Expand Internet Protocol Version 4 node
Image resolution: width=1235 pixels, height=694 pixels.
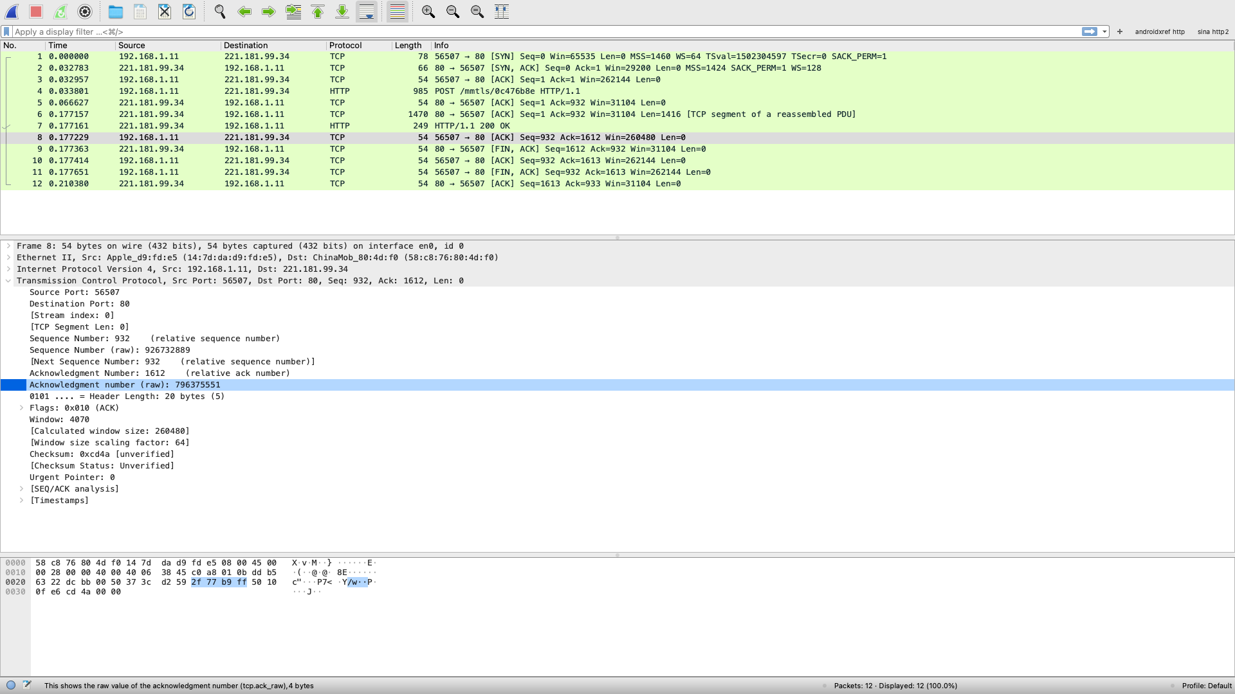[x=8, y=269]
